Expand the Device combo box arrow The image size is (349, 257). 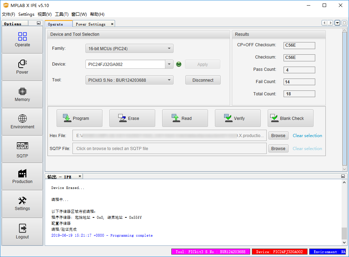[x=169, y=64]
